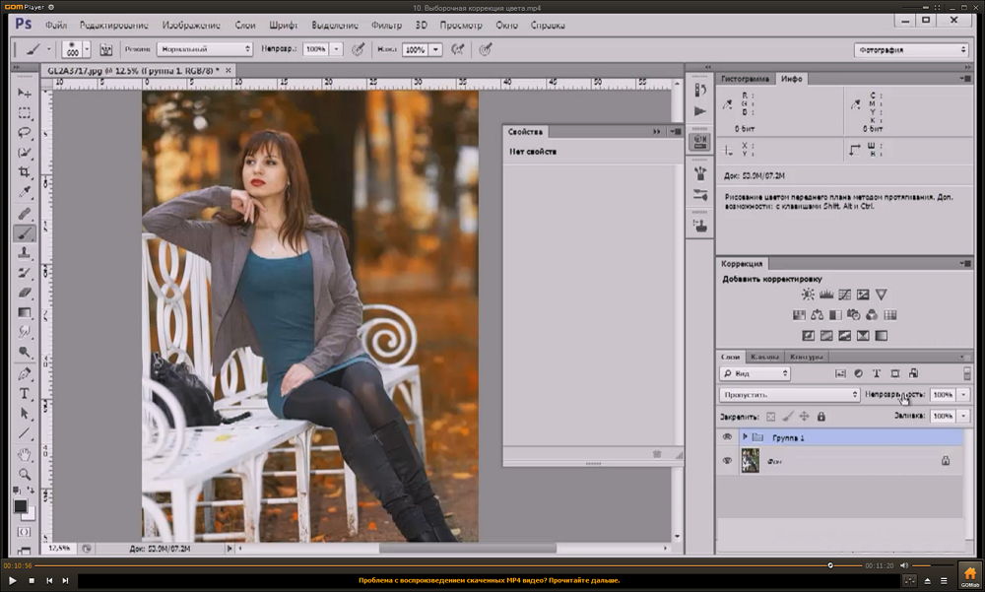Click the orange playback problem link
Viewport: 985px width, 592px height.
coord(490,580)
